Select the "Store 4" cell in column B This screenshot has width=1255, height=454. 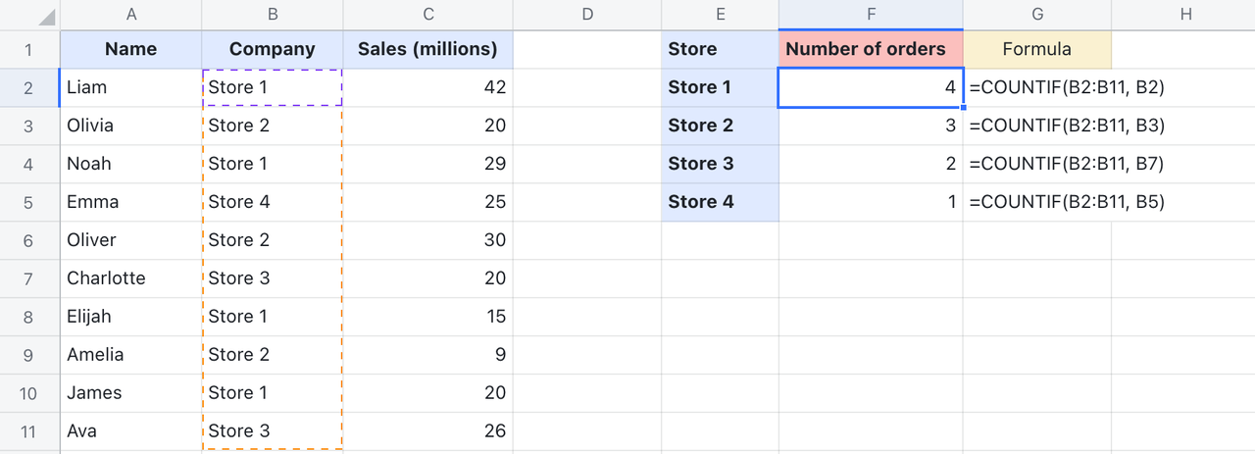[272, 202]
